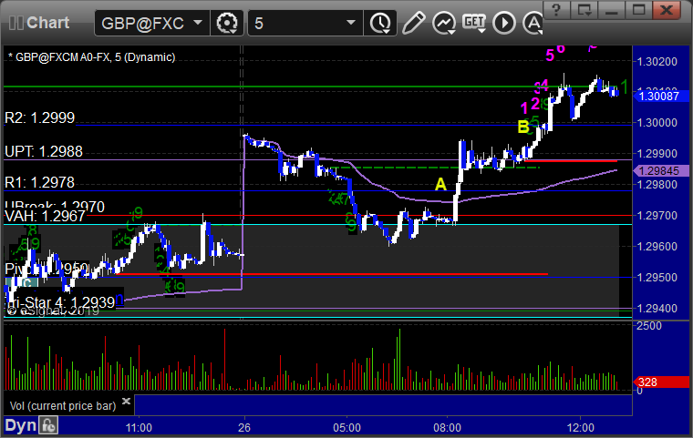The image size is (693, 438).
Task: Open the GBP@FXC symbol dropdown arrow
Action: point(198,23)
